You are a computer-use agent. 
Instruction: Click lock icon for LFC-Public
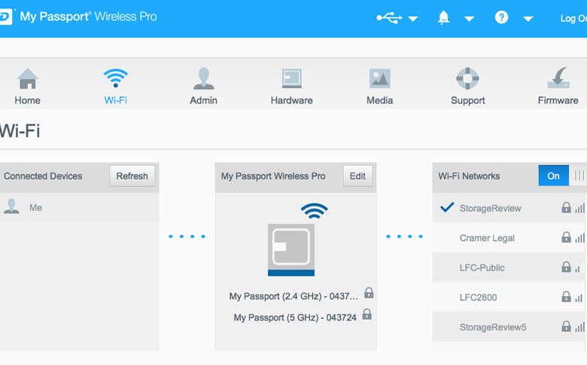(x=566, y=267)
